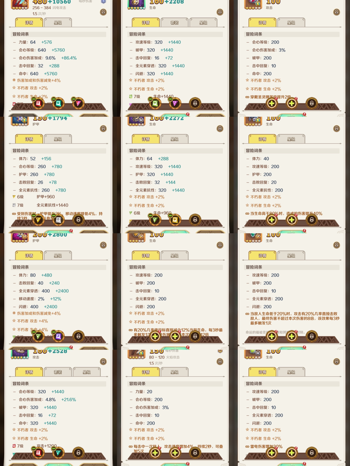
Task: Add gem to right empty slot, 雷电伤害 panel
Action: pyautogui.click(x=292, y=453)
